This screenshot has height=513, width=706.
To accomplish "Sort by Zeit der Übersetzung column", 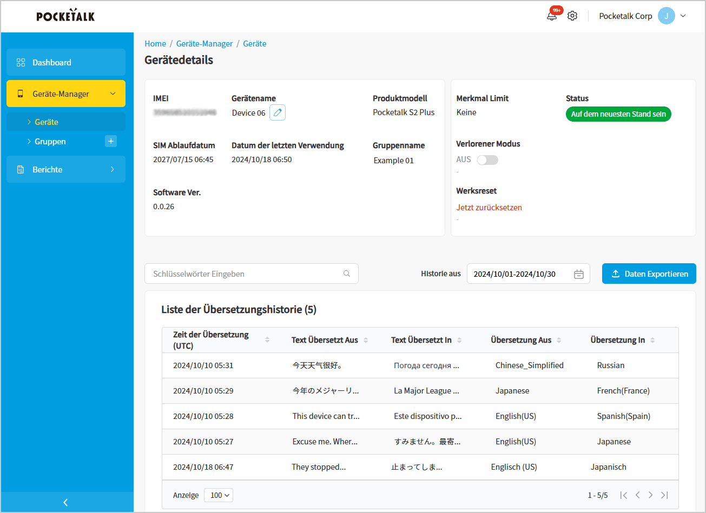I will tap(267, 340).
